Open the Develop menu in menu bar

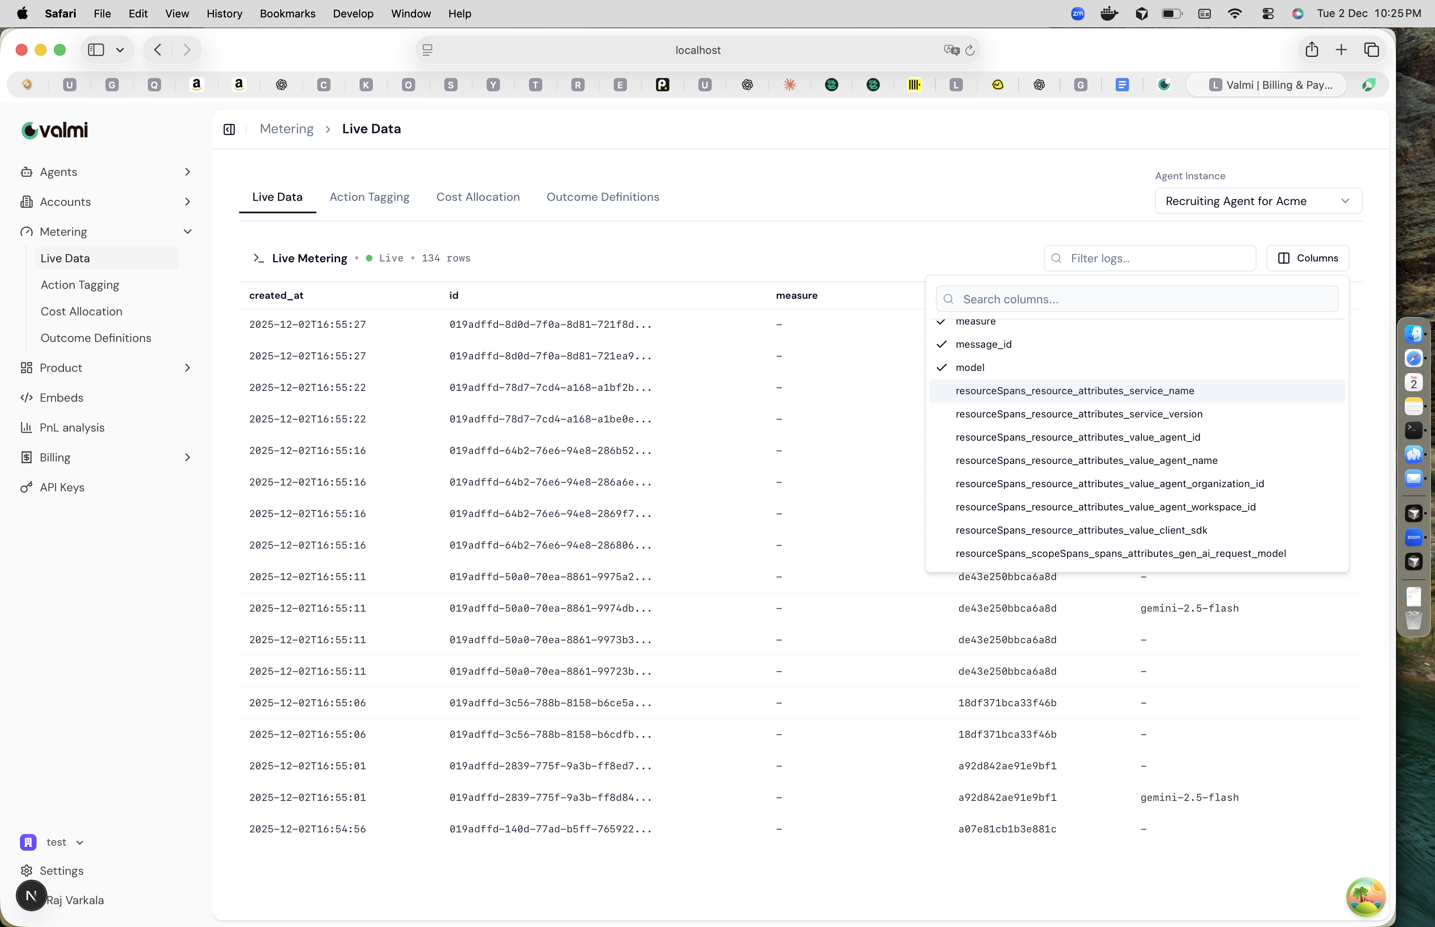[353, 13]
